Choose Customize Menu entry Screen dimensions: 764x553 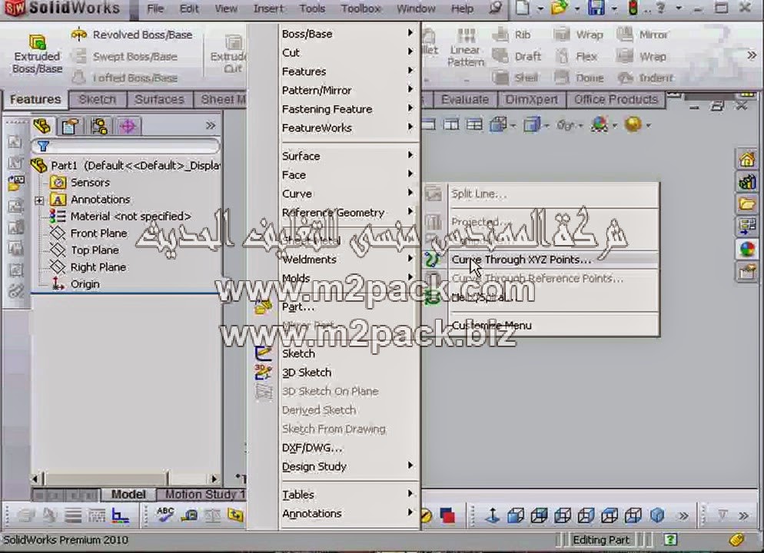(x=541, y=325)
